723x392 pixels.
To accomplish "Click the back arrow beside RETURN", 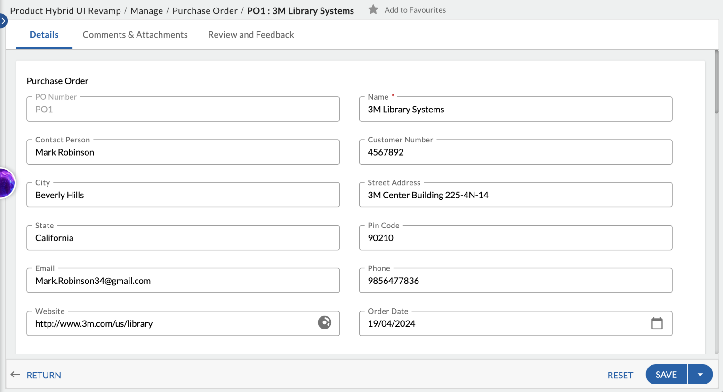I will click(15, 375).
